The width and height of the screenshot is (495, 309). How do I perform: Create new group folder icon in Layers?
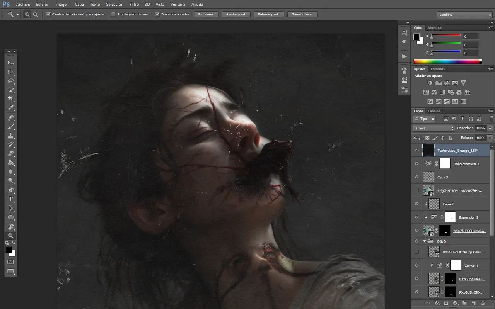[464, 303]
